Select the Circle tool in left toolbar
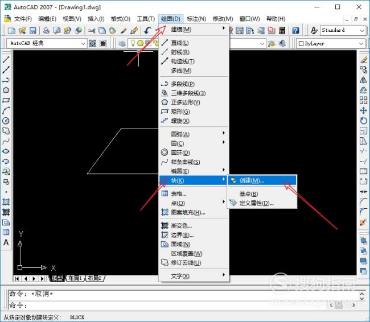Screen dimensions: 370x322 point(6,121)
